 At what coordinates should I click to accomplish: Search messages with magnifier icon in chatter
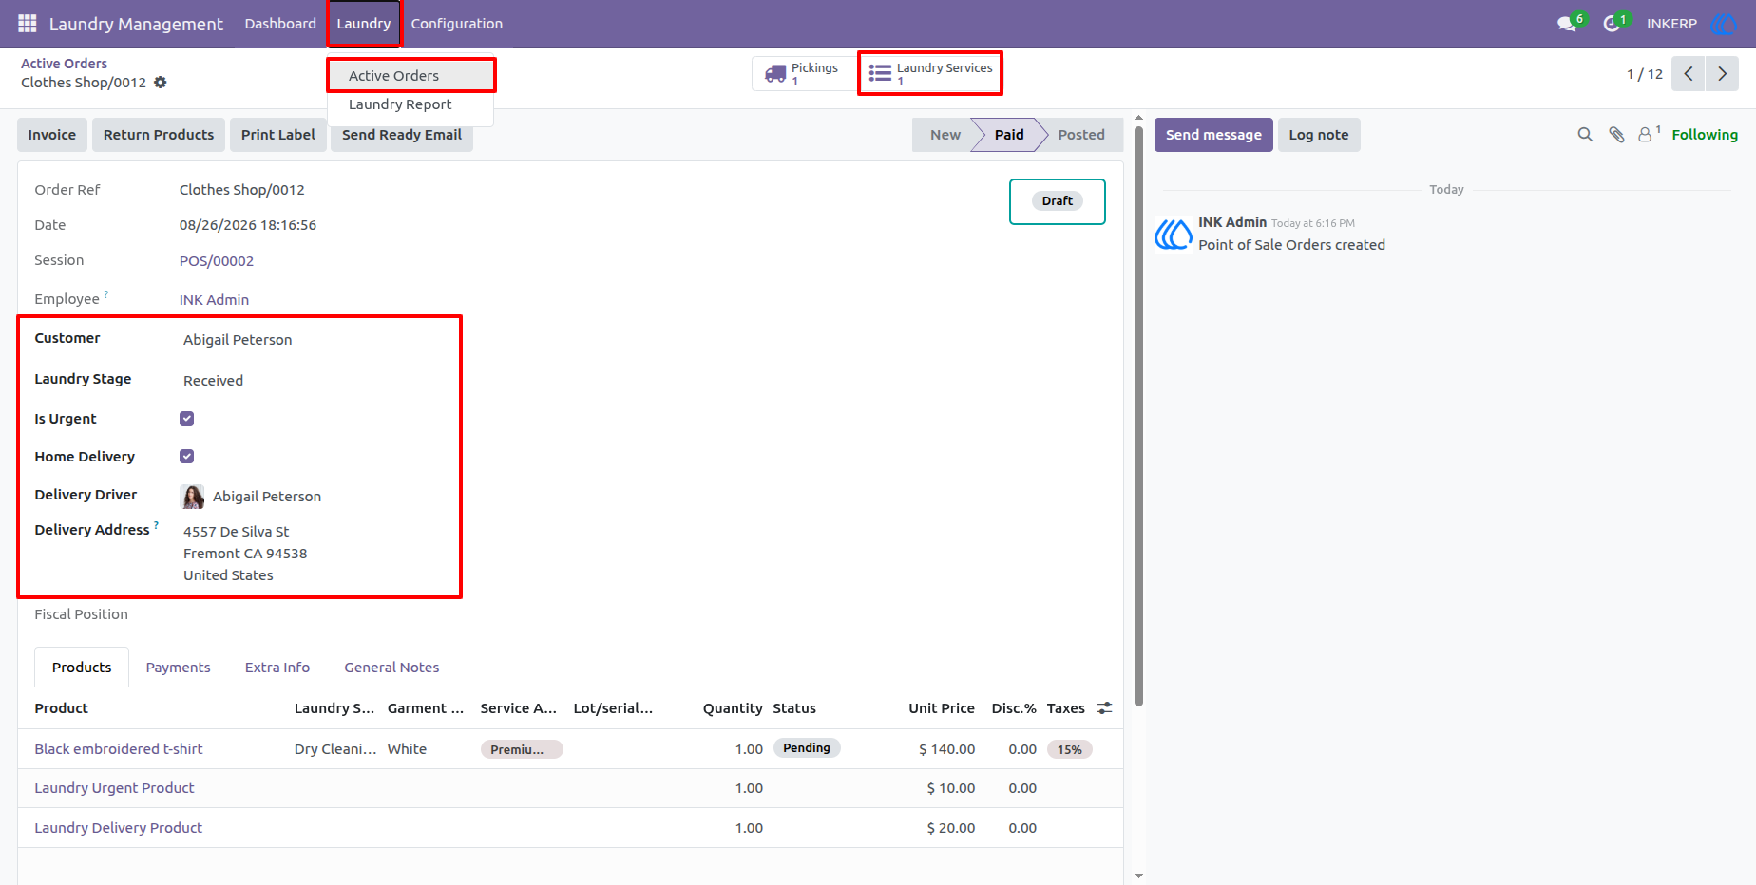(x=1585, y=135)
